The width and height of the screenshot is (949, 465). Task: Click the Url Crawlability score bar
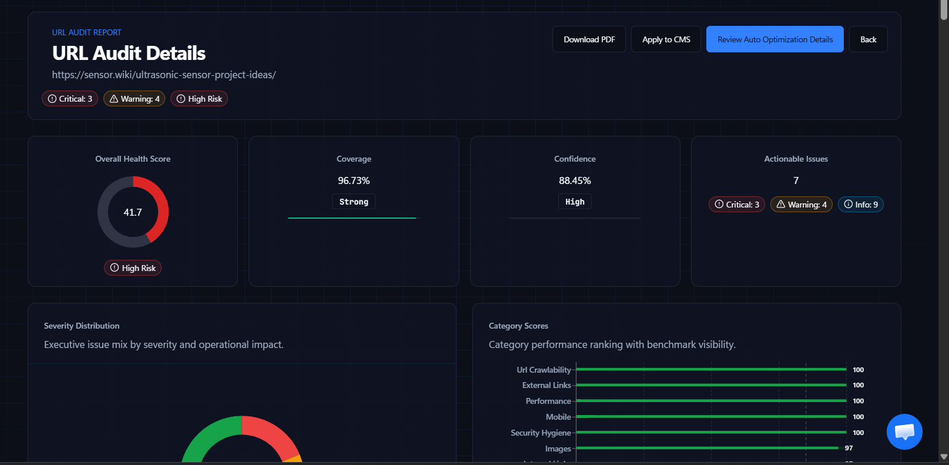(x=711, y=369)
